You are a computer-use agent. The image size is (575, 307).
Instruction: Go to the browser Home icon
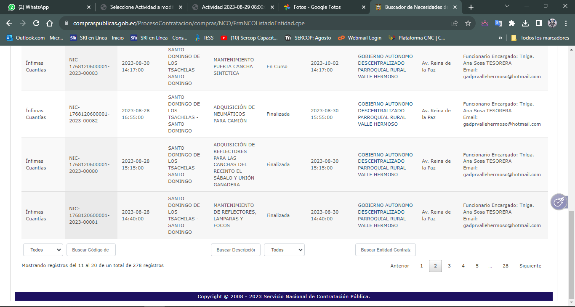coord(50,23)
